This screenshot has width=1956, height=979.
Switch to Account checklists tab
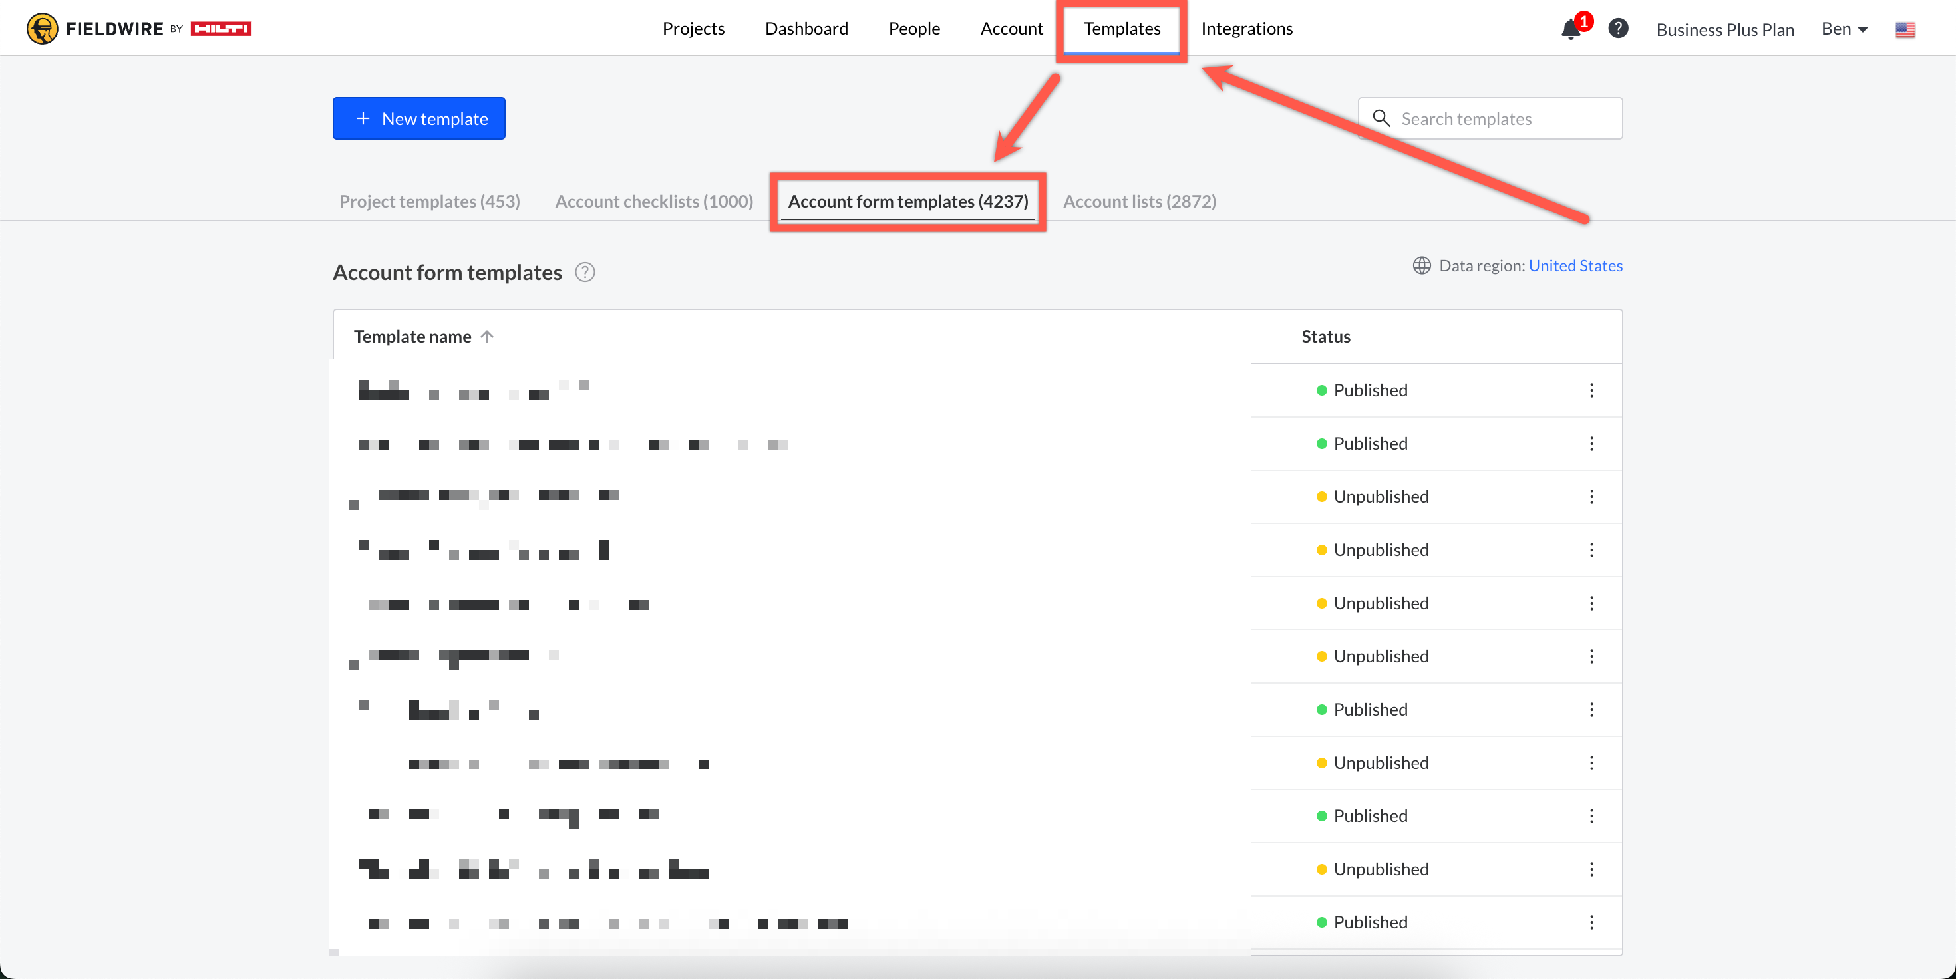coord(654,201)
